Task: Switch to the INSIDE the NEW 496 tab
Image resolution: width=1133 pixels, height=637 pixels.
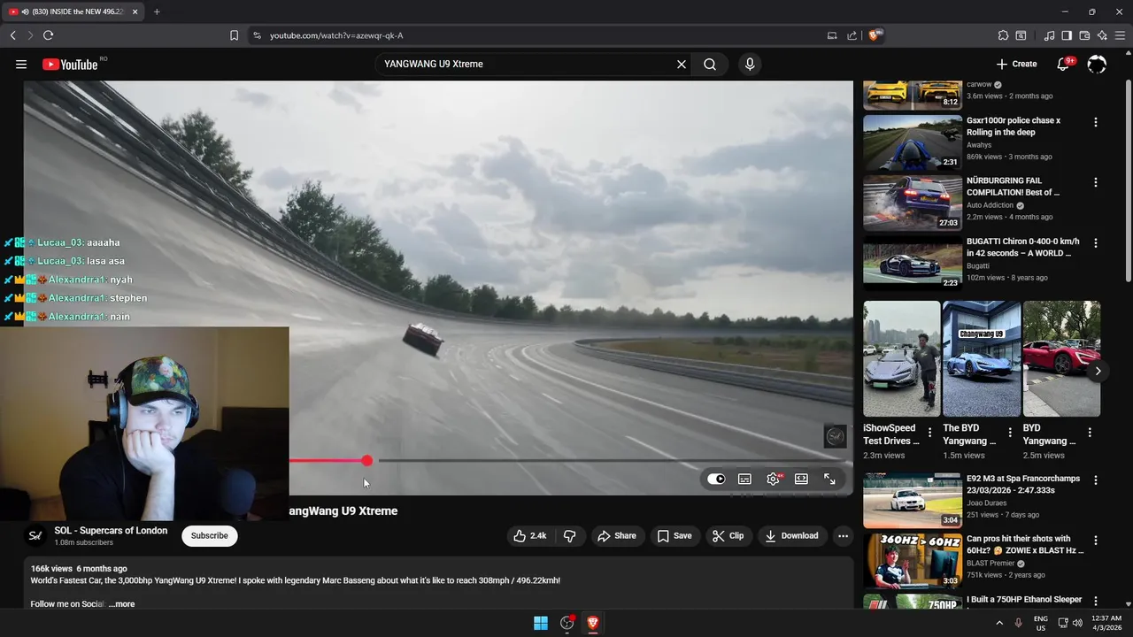Action: point(73,12)
